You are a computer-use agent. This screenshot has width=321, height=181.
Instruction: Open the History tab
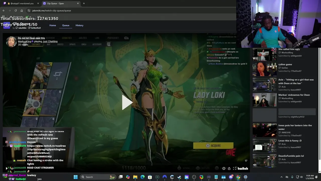(79, 25)
